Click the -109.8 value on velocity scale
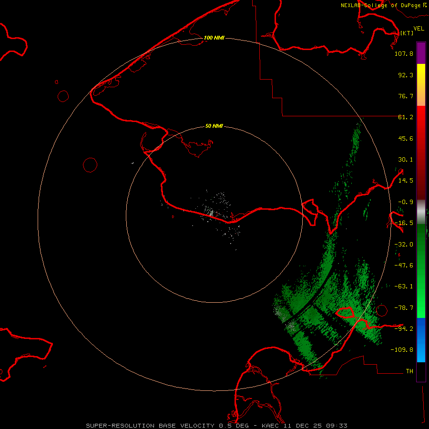 402,350
